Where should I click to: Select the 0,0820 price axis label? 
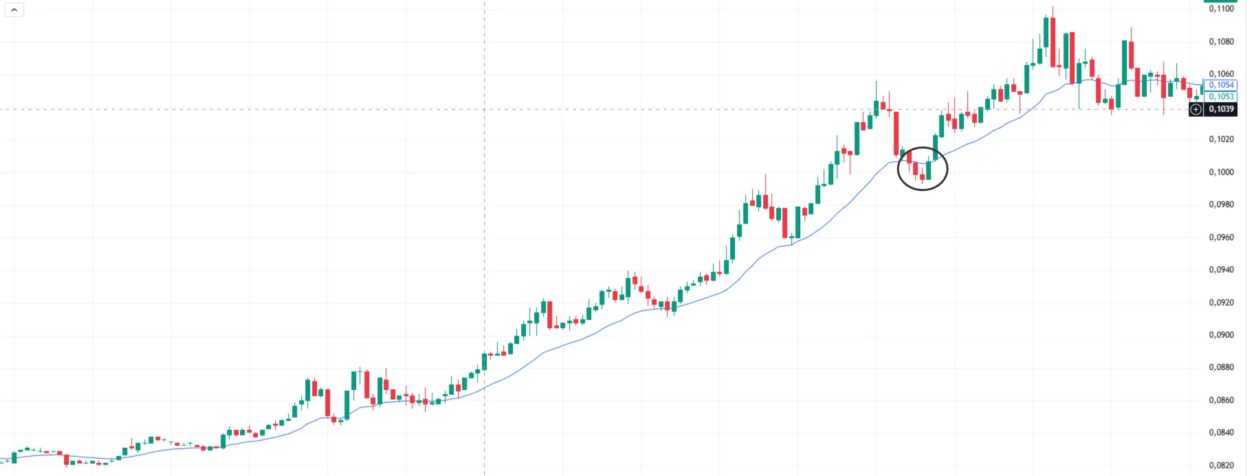pos(1221,466)
